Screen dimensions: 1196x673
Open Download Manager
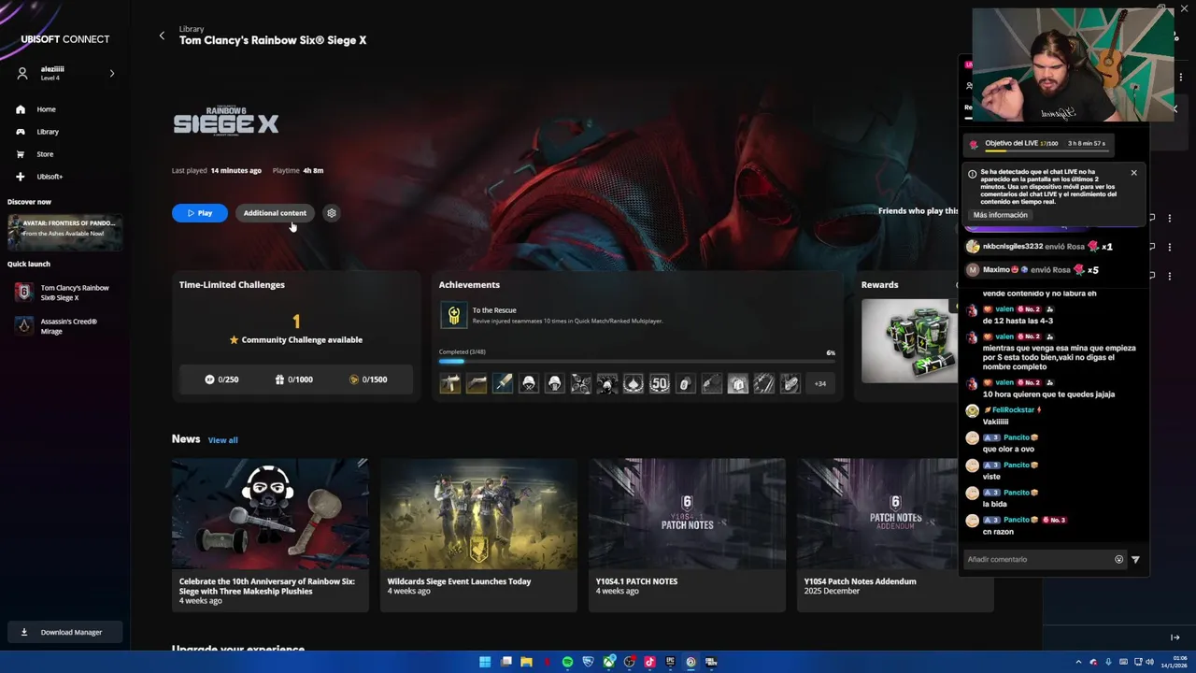[x=64, y=632]
